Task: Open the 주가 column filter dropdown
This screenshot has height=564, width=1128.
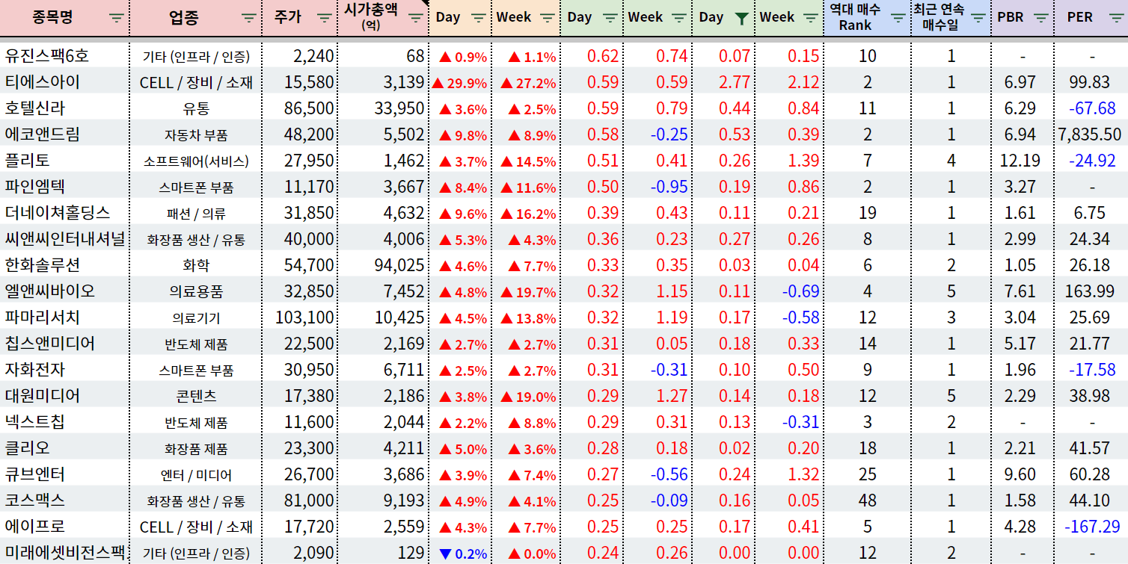Action: click(x=324, y=18)
